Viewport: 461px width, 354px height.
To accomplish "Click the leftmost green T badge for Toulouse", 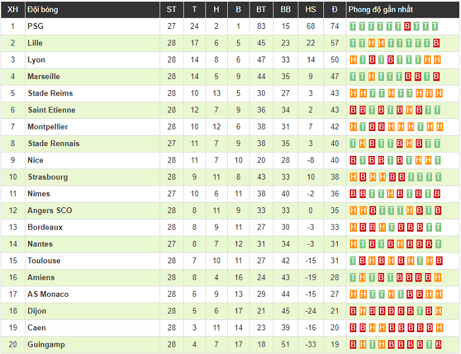I will point(353,261).
